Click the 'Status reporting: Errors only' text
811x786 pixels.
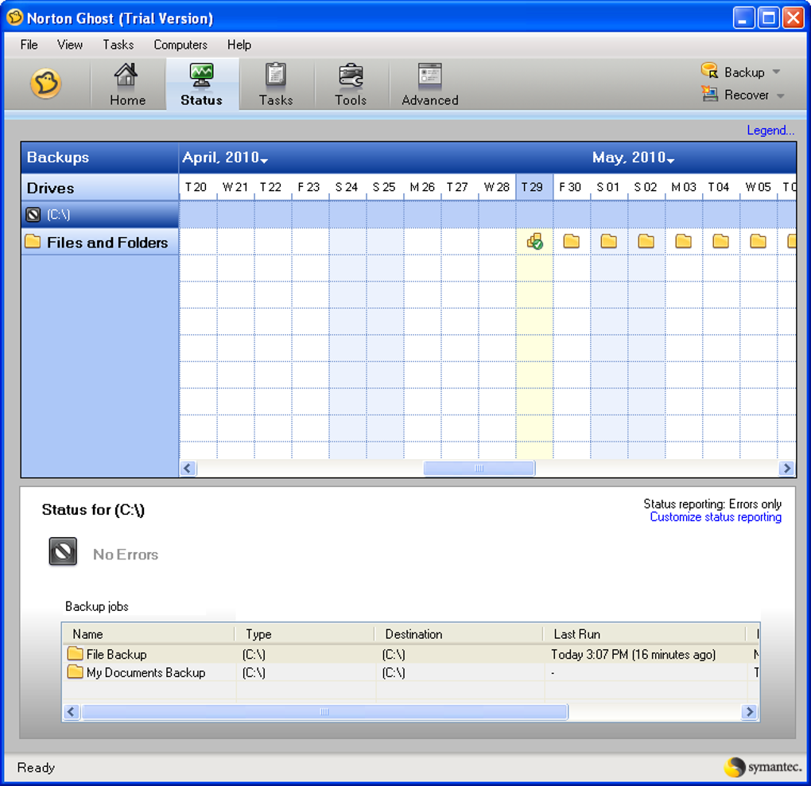coord(712,504)
